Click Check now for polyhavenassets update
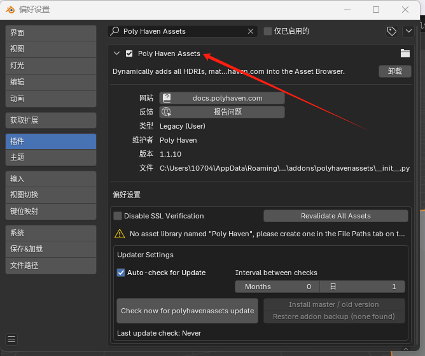The height and width of the screenshot is (356, 425). pyautogui.click(x=187, y=311)
